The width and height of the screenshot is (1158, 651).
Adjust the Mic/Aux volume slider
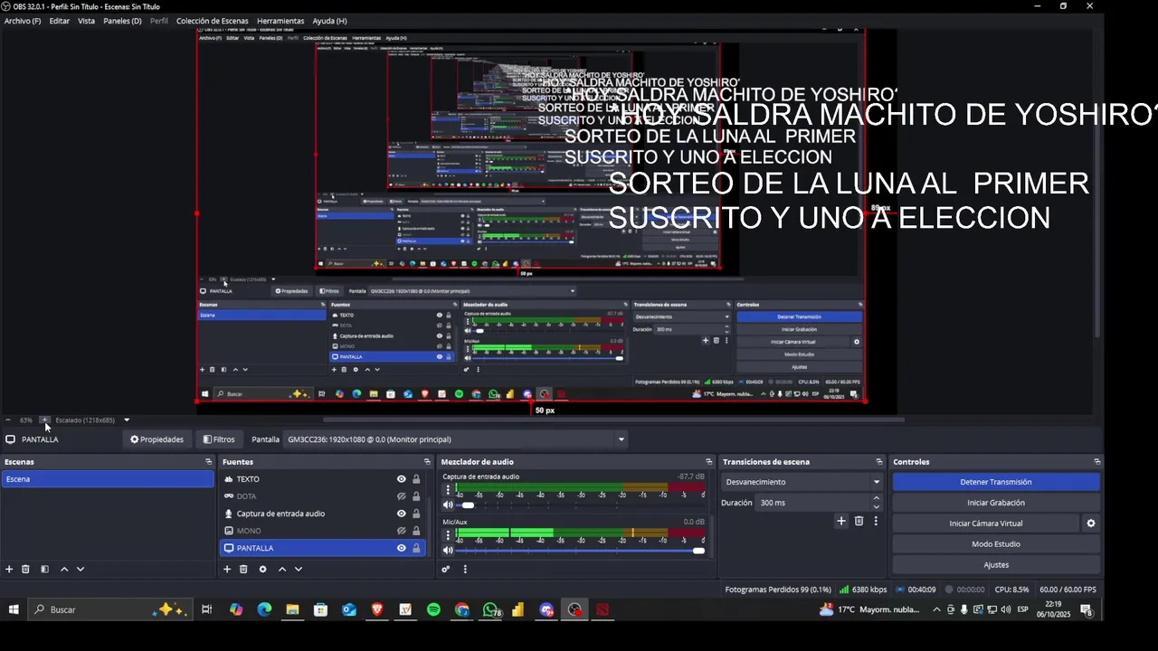(x=579, y=551)
